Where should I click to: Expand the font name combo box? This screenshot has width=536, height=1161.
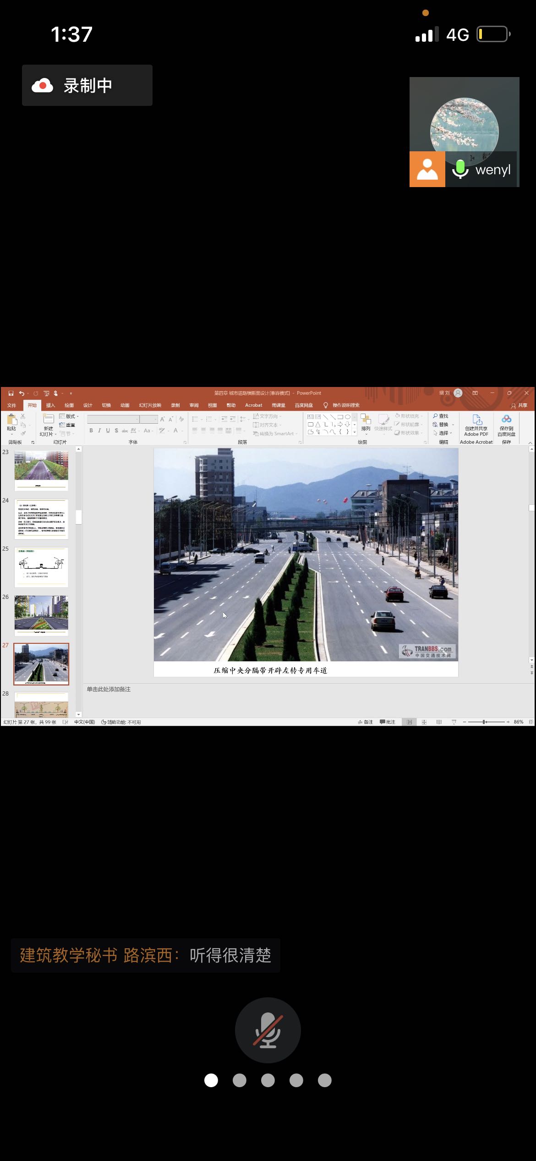[x=137, y=419]
